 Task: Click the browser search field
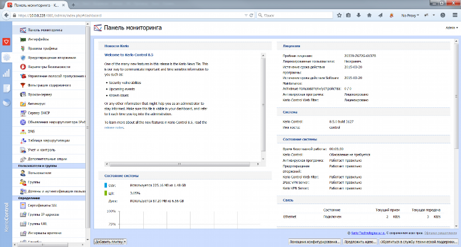click(294, 15)
